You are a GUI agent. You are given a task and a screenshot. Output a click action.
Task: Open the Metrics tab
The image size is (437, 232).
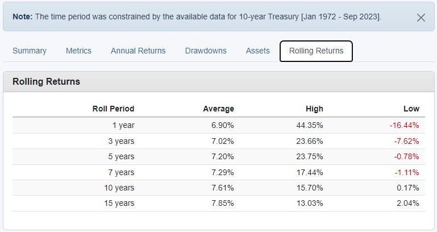(78, 51)
